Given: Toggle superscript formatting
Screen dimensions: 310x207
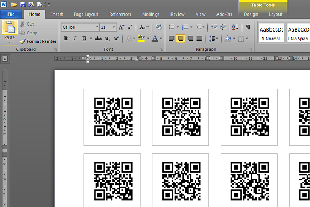Looking at the screenshot, I should (117, 39).
